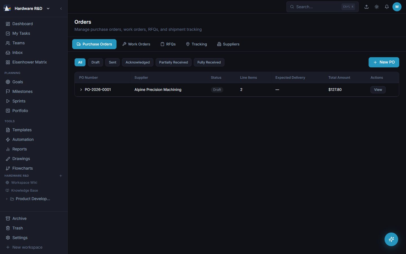Click the PO Number column header
Image resolution: width=406 pixels, height=254 pixels.
tap(89, 78)
